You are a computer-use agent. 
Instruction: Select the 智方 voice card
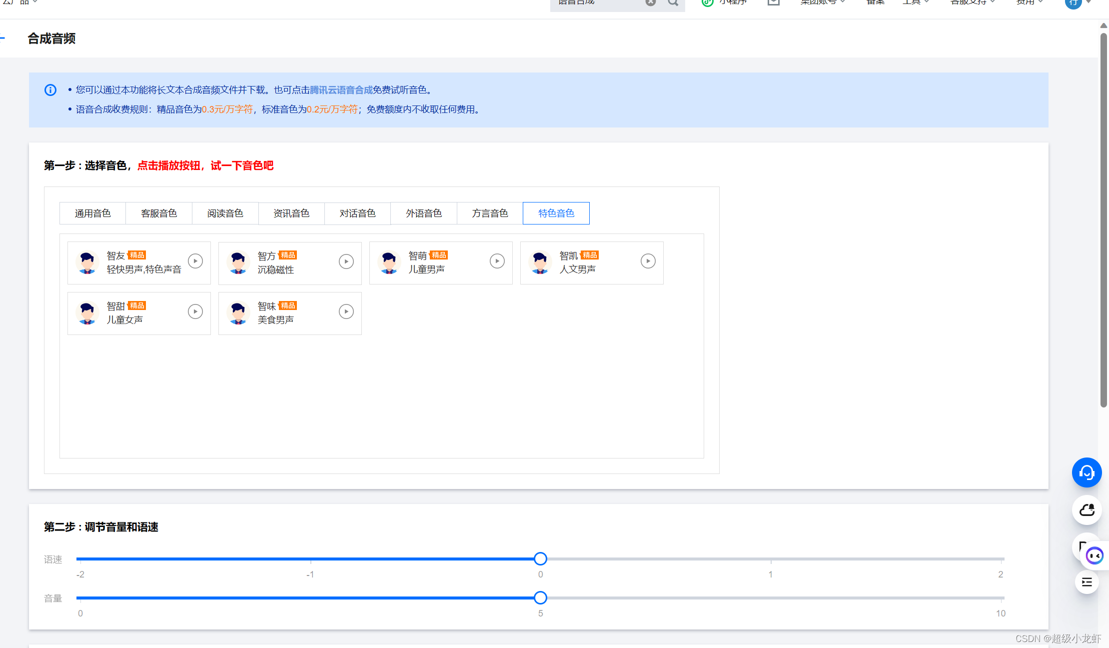tap(290, 263)
